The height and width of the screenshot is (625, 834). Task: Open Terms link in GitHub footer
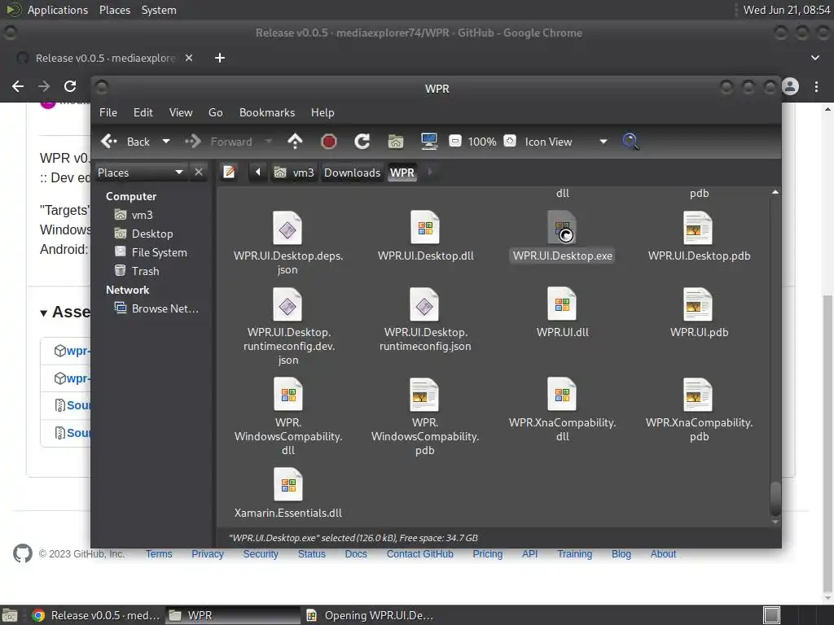(159, 553)
